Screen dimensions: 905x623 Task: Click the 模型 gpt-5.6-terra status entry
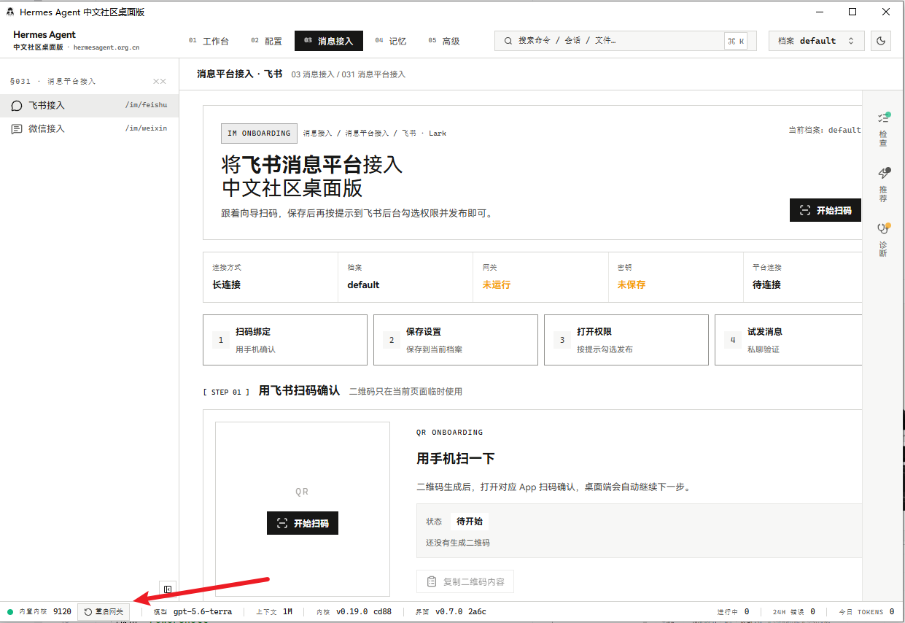coord(193,611)
